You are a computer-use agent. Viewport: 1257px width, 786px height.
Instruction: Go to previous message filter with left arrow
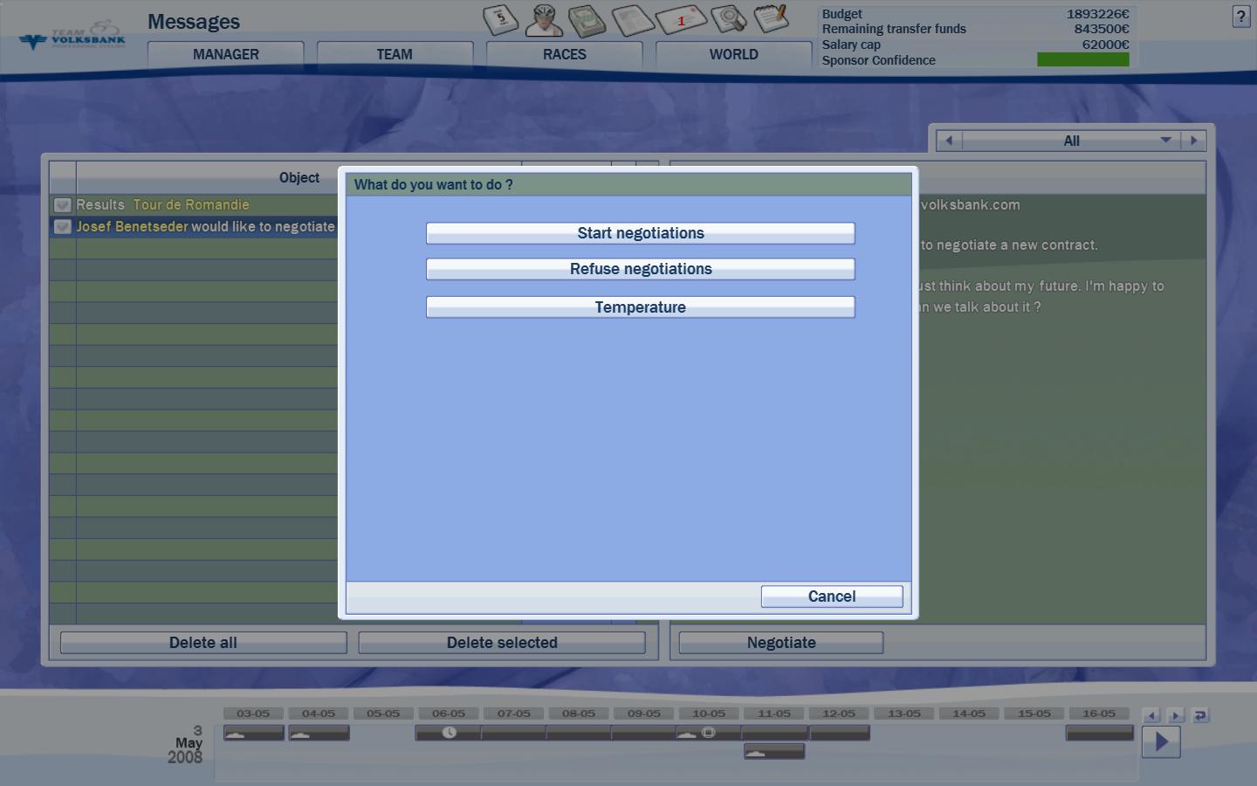click(949, 141)
